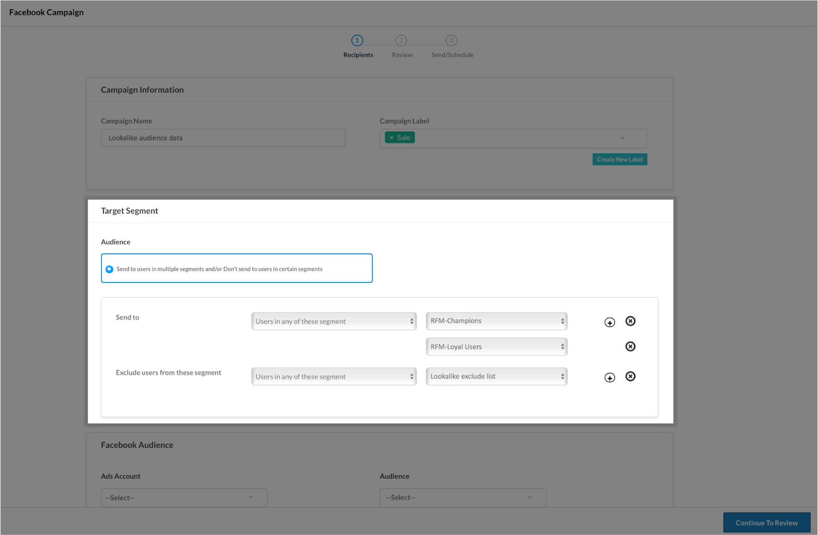
Task: Add another exclude segment with plus icon
Action: (x=609, y=378)
